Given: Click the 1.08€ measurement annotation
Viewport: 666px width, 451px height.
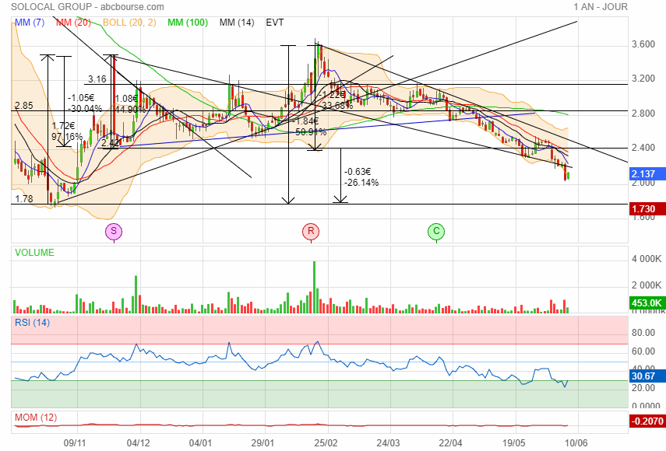Looking at the screenshot, I should click(126, 99).
